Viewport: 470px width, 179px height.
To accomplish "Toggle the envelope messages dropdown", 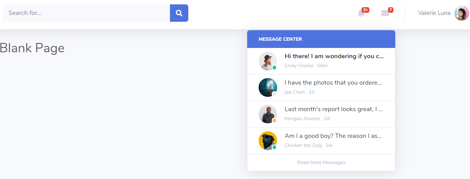I will click(x=385, y=13).
